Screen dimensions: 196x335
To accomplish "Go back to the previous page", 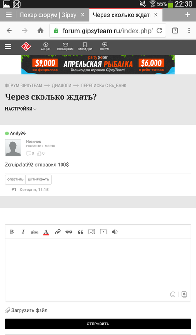I will (10, 31).
